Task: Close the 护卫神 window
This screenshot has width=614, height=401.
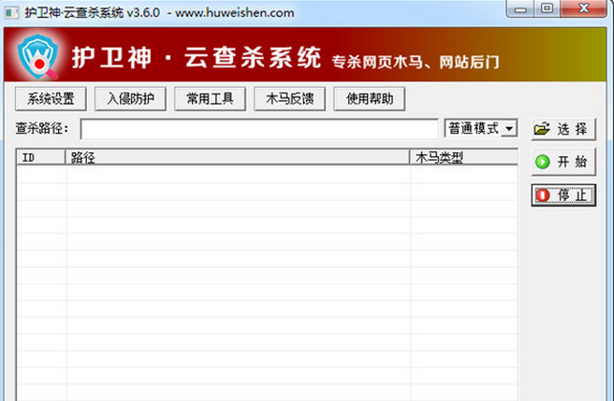Action: [583, 8]
